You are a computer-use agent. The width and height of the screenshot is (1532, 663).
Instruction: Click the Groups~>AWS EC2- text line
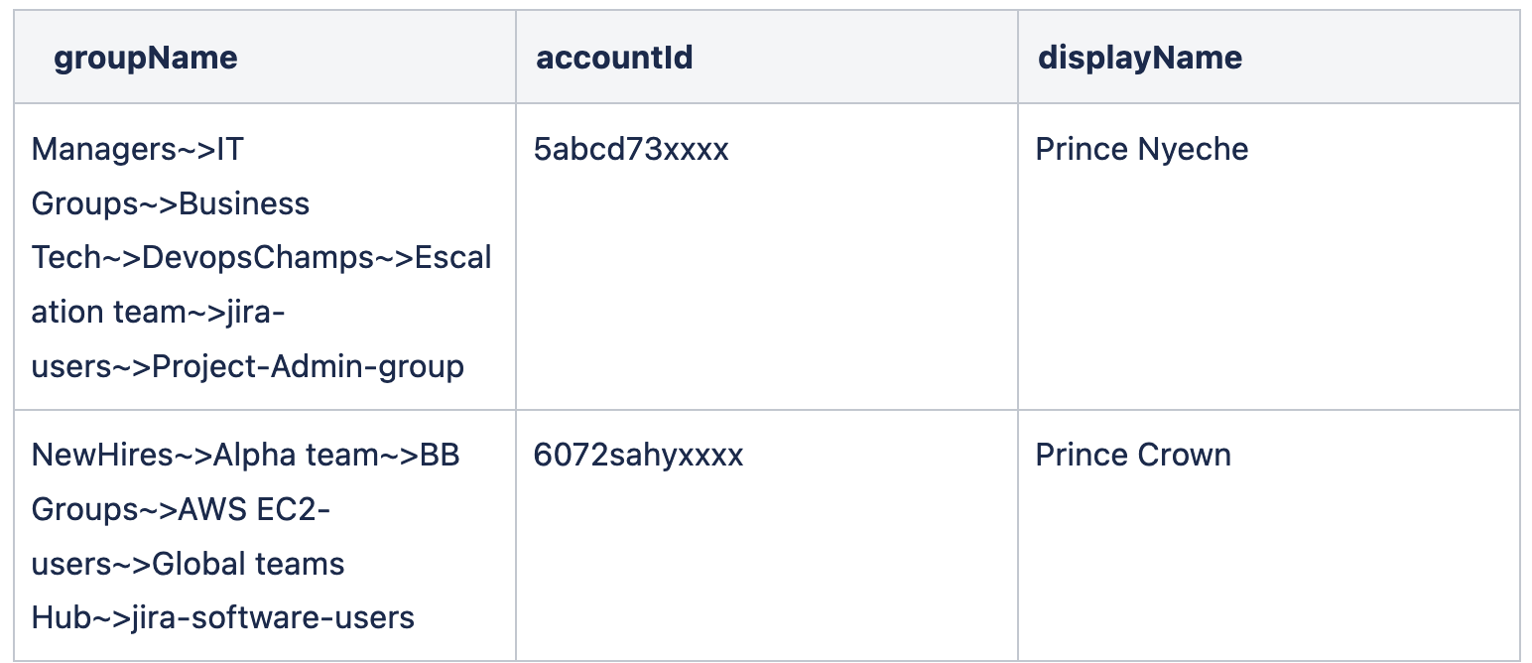pyautogui.click(x=182, y=509)
